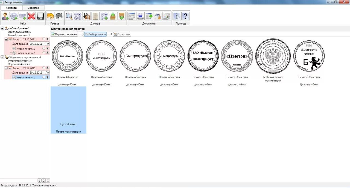350x188 pixels.
Task: Redo with the gray arrow icon
Action: (x=59, y=16)
